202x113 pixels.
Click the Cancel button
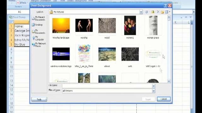tap(164, 99)
